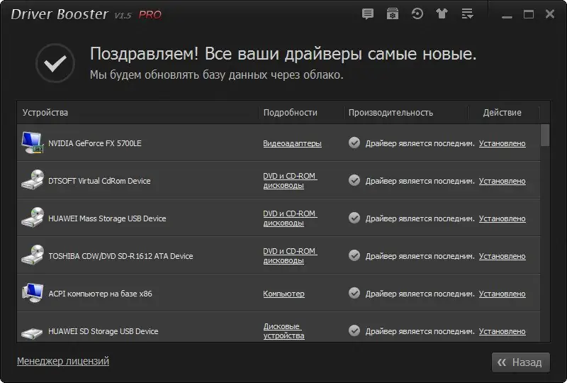Click the large success checkmark circle

(55, 63)
